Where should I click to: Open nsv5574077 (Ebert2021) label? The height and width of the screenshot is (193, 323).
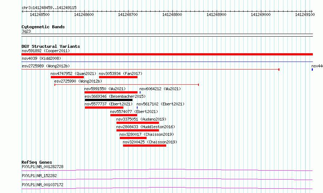click(134, 112)
